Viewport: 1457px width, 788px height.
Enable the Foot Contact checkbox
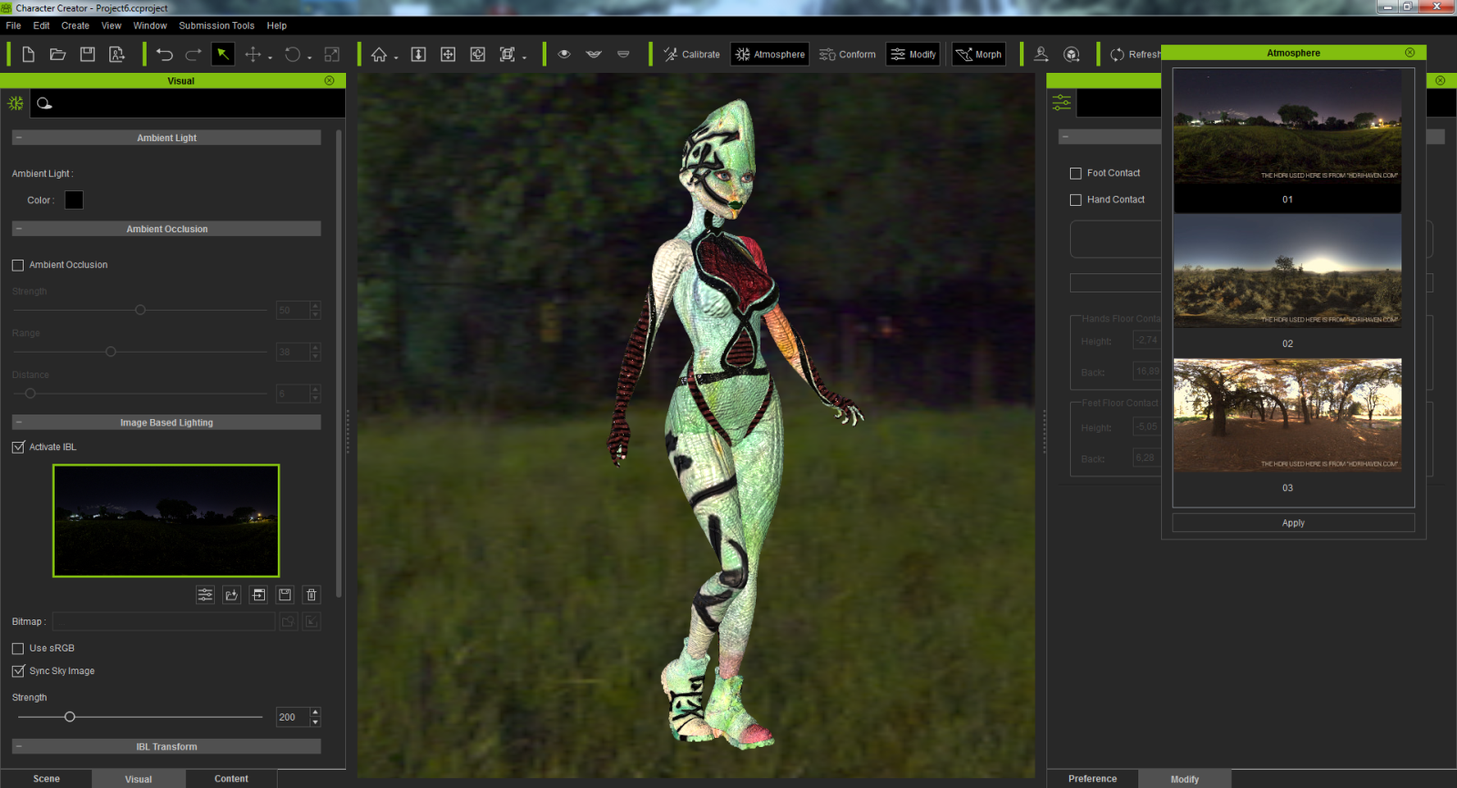point(1075,173)
